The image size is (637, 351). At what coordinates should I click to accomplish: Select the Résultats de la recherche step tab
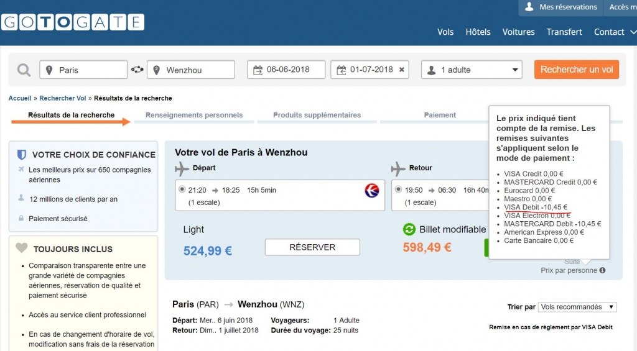pos(71,116)
